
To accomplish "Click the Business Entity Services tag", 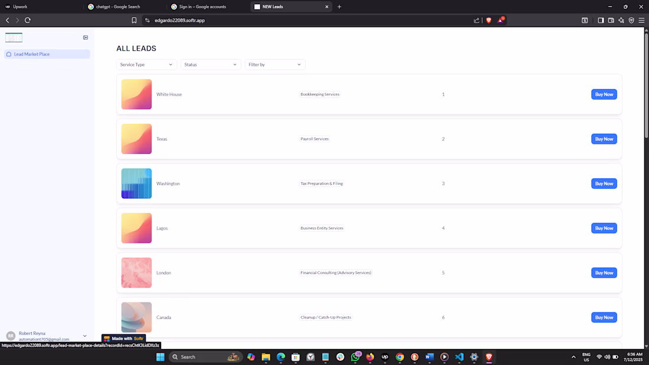I will point(322,228).
